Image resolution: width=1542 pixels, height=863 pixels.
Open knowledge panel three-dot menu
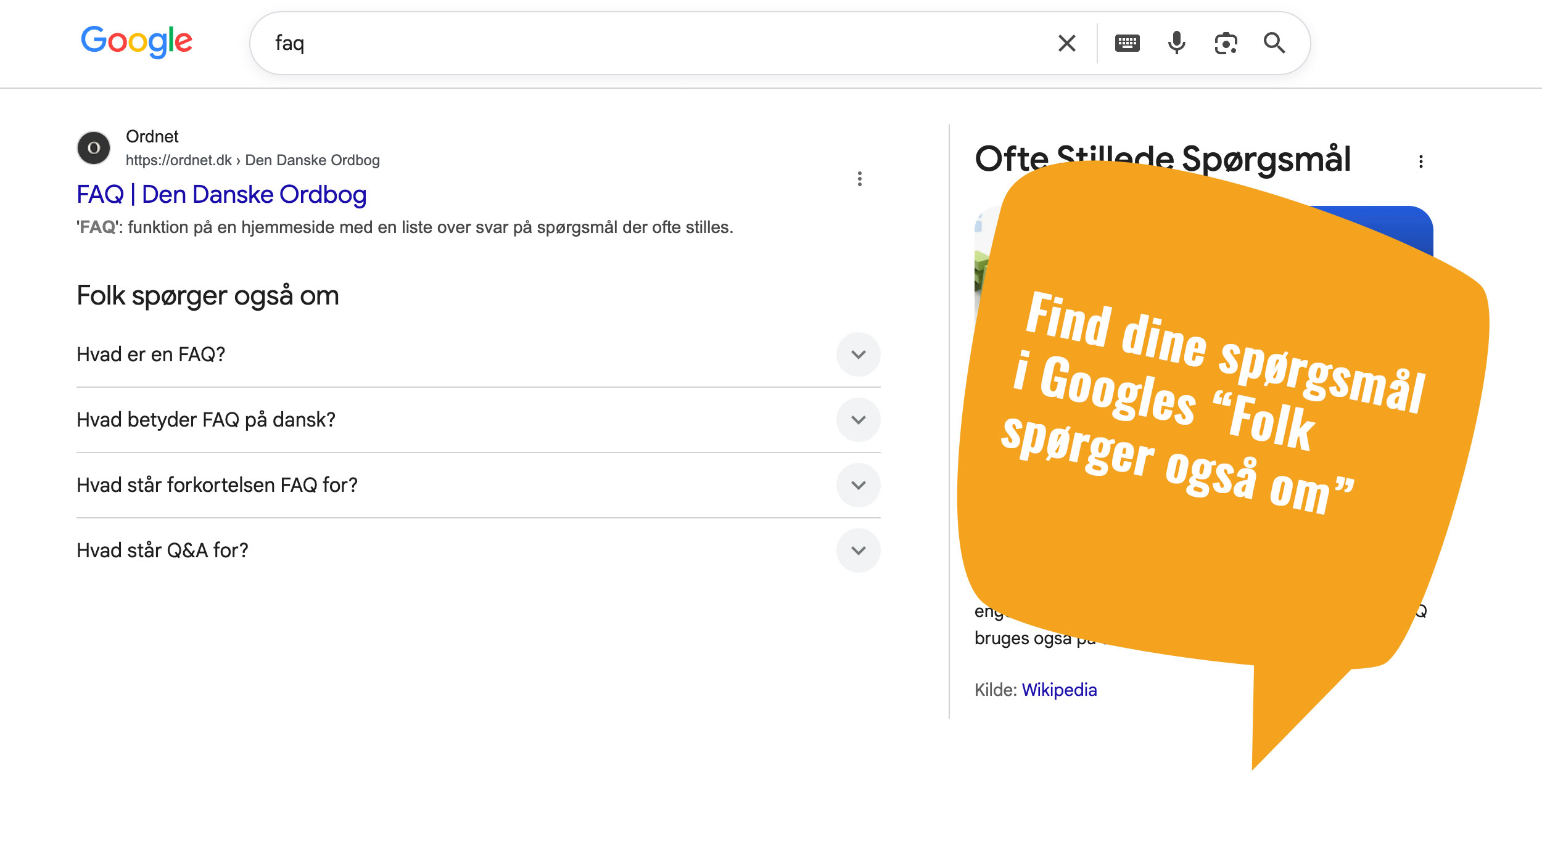coord(1421,162)
